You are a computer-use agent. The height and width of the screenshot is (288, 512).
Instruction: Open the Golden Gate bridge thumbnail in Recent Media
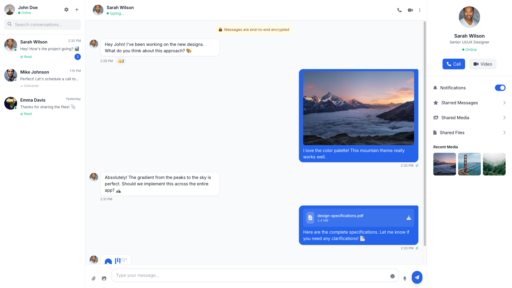[469, 164]
